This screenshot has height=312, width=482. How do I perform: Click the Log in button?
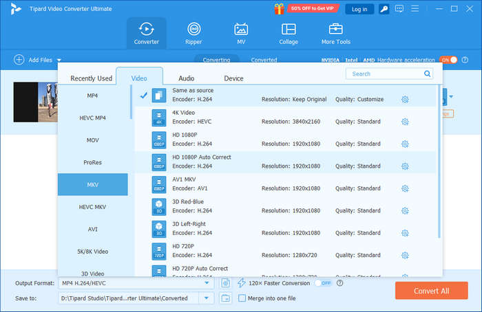[x=359, y=9]
